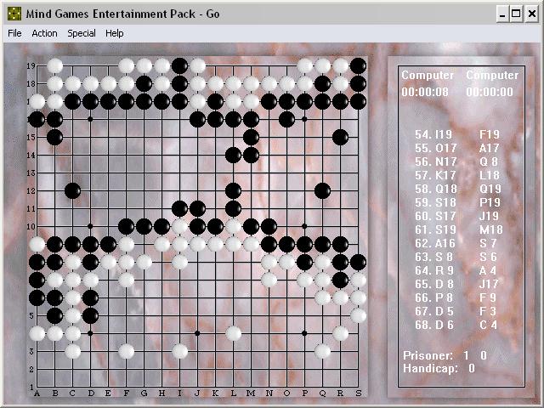Place a stone on the P16 star point

(x=304, y=119)
